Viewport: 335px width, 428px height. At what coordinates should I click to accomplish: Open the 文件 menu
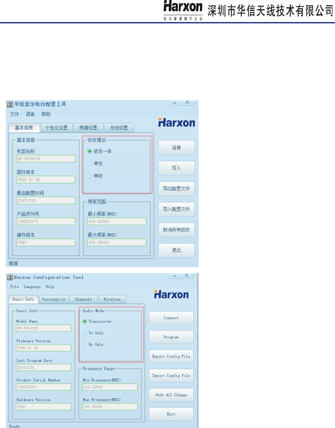click(x=15, y=114)
